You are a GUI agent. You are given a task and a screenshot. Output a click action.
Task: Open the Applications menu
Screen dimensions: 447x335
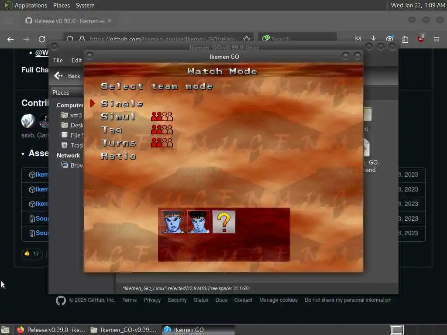pos(26,5)
